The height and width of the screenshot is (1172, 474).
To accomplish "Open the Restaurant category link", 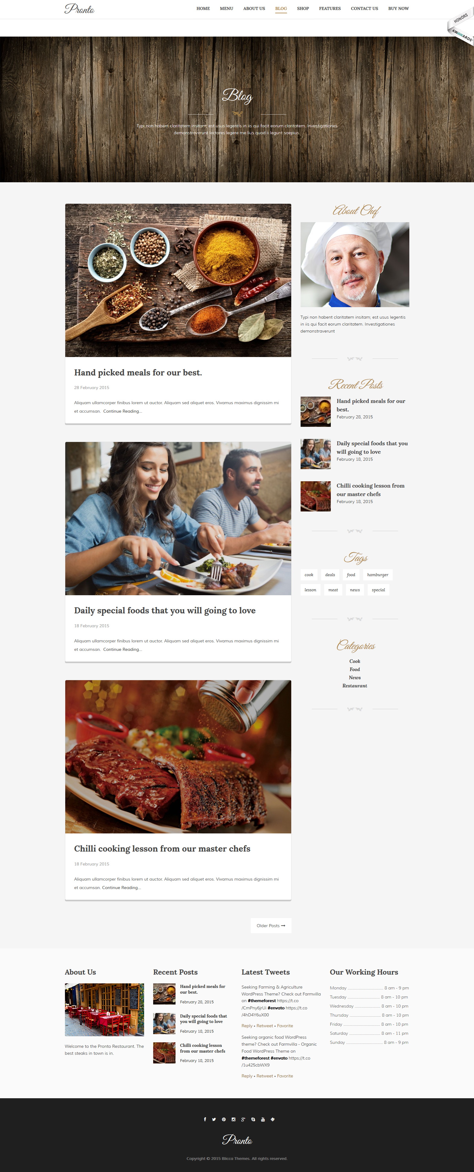I will (355, 686).
